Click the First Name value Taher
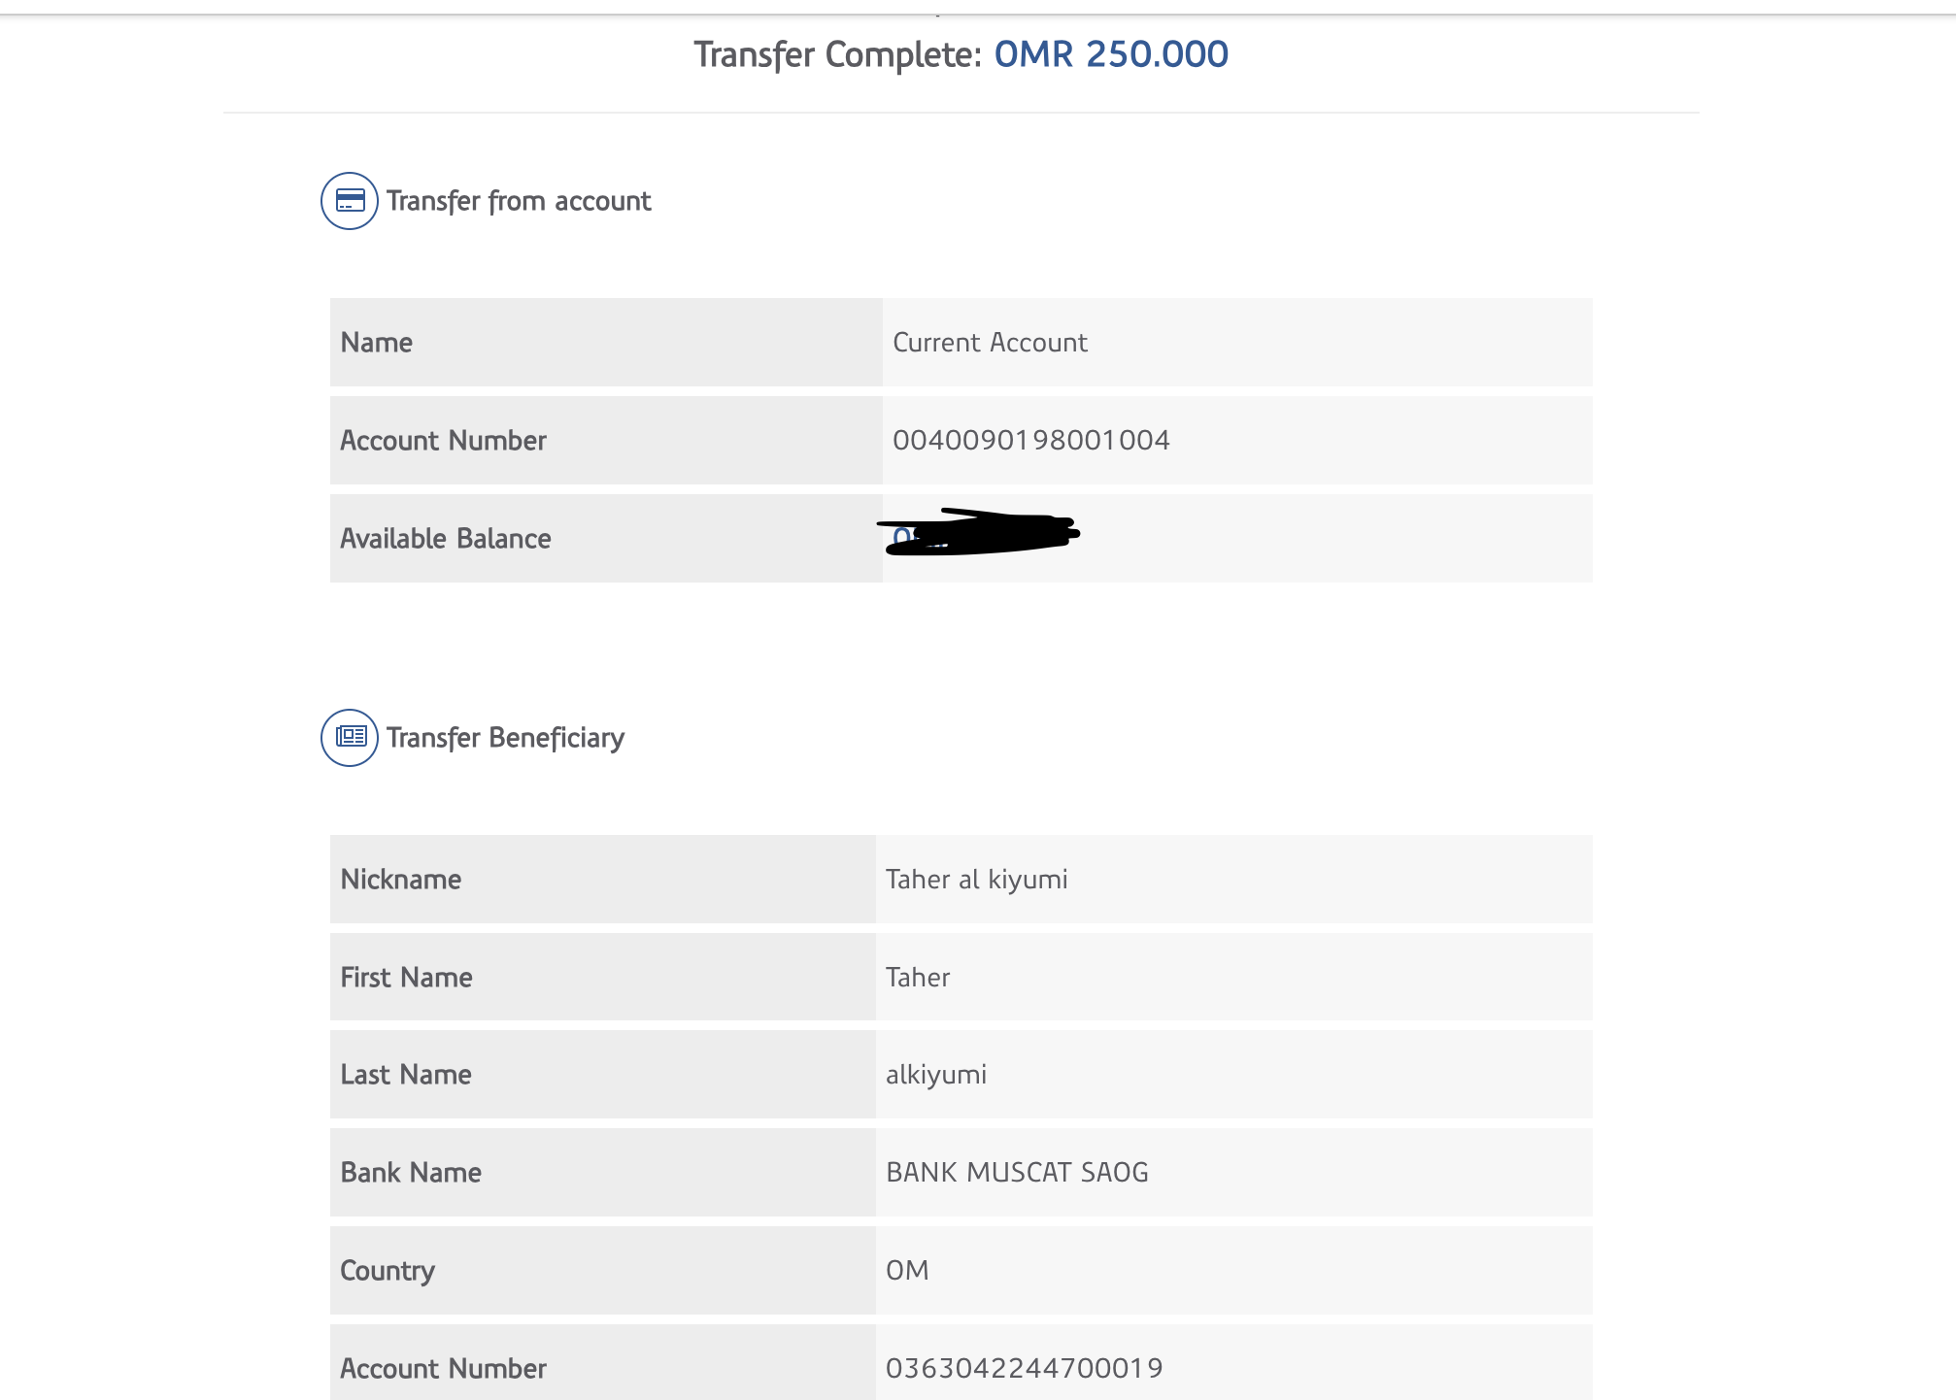Image resolution: width=1956 pixels, height=1400 pixels. click(918, 978)
